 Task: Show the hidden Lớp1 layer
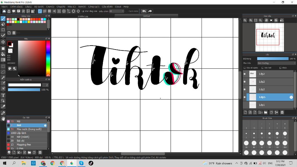click(245, 105)
